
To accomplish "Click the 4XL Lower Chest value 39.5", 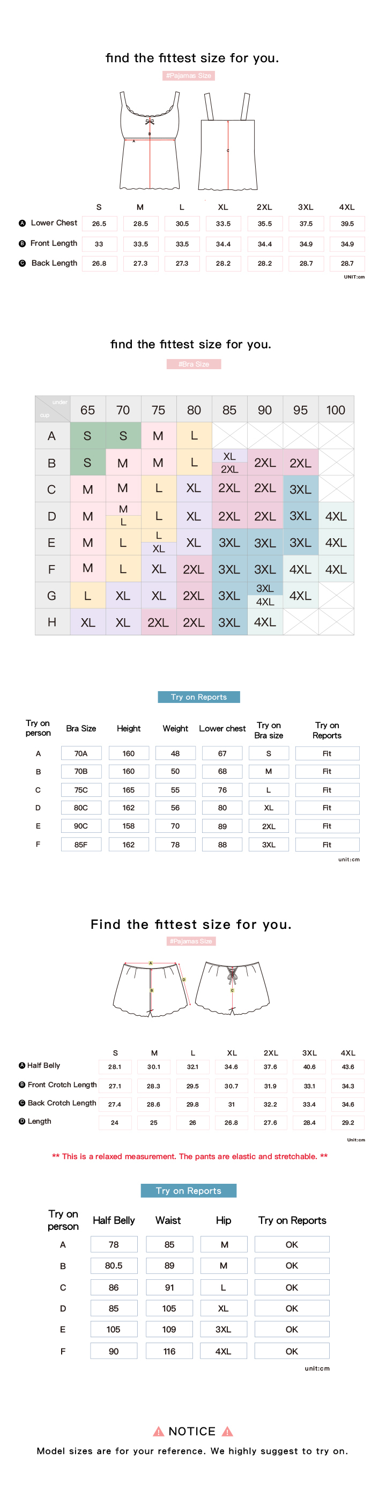I will pyautogui.click(x=347, y=223).
